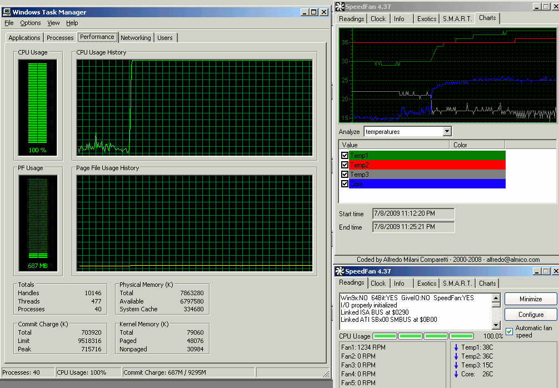Click the SpeedFan CPU Usage progress bar
This screenshot has width=559, height=388.
click(423, 336)
